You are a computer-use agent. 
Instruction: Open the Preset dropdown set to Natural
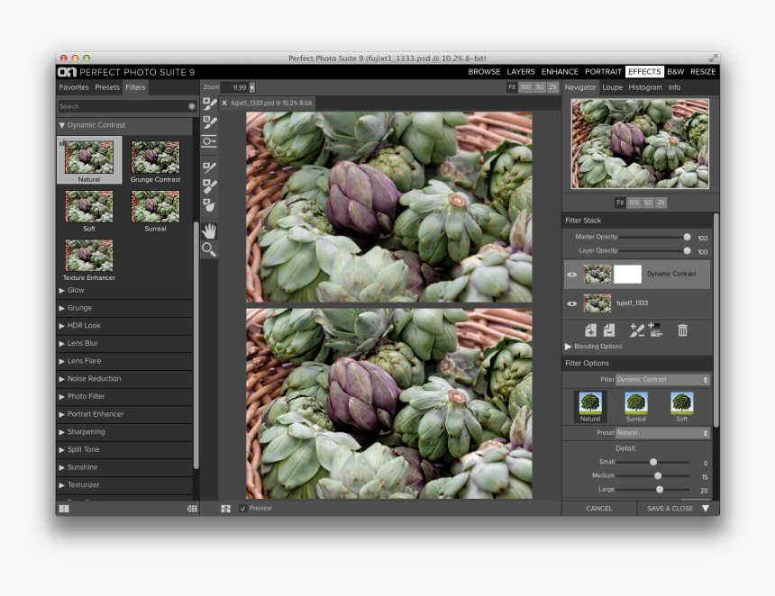662,433
